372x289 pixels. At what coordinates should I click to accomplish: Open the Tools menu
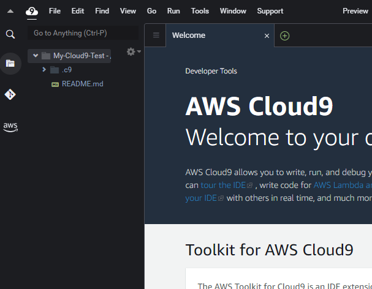click(200, 11)
